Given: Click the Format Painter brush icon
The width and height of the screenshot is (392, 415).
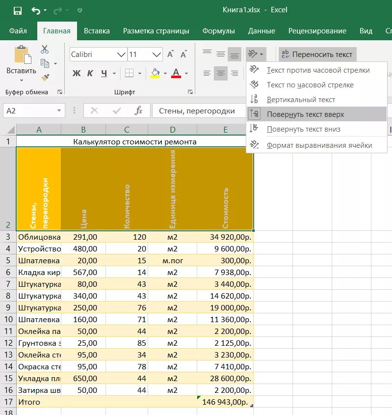Looking at the screenshot, I should [x=45, y=78].
